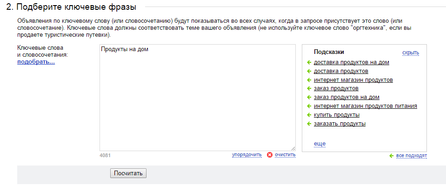Add all suggestions with 'все подходят'
The width and height of the screenshot is (446, 192).
click(x=412, y=156)
